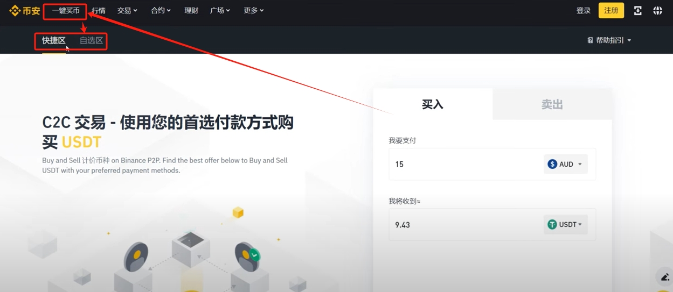The height and width of the screenshot is (292, 673).
Task: Click the yellow 注册 register button
Action: [611, 11]
